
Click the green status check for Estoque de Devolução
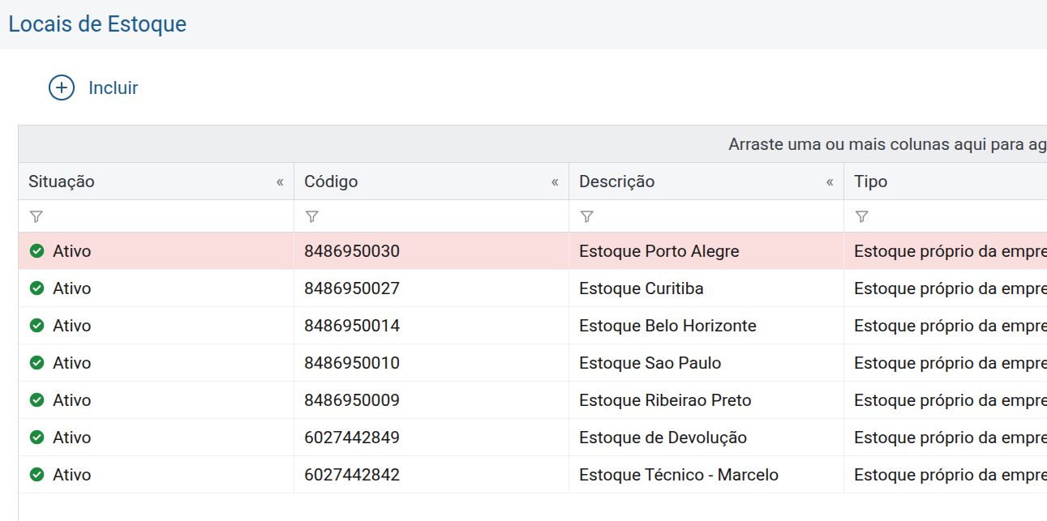[x=36, y=438]
